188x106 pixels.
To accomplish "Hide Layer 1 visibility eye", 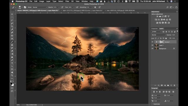I will pos(152,45).
